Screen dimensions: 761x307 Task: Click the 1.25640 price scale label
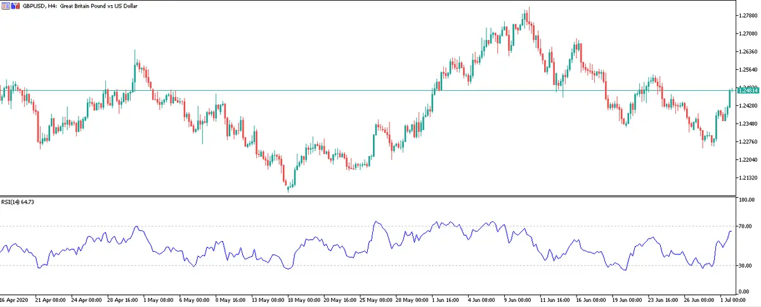(747, 69)
